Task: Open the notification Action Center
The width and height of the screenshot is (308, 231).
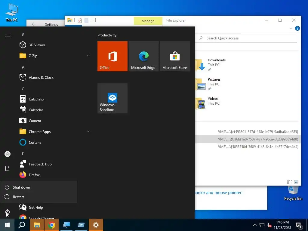Action: click(x=299, y=225)
